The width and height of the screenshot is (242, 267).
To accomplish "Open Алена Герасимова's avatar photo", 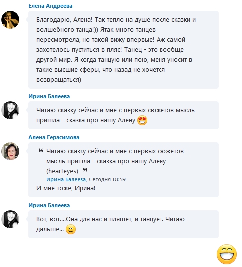I will pyautogui.click(x=10, y=151).
